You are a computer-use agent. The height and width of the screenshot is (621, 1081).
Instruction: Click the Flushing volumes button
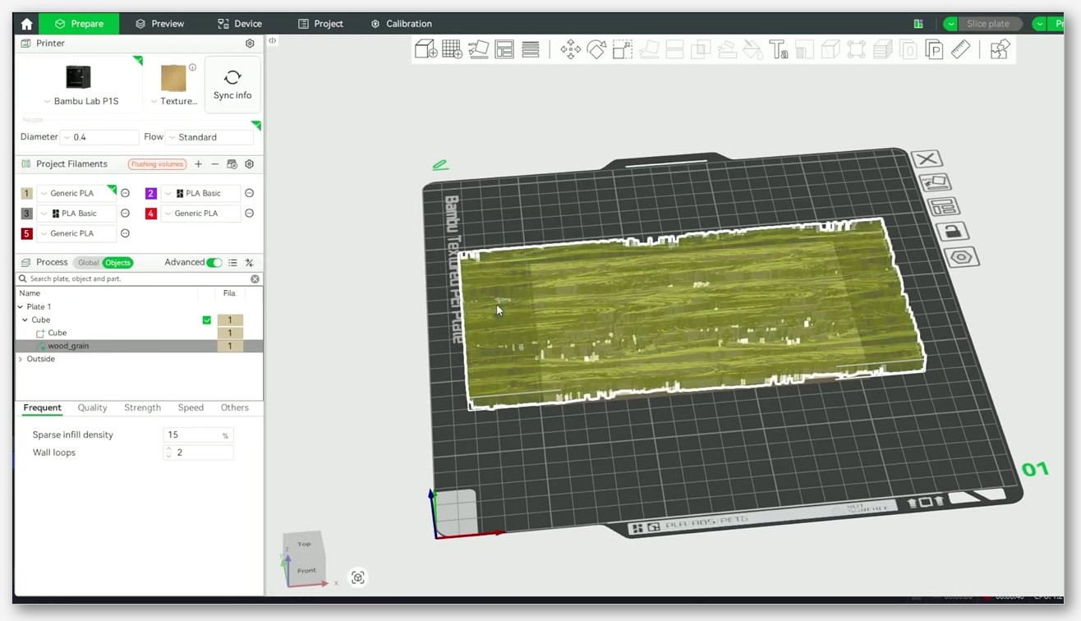[157, 164]
